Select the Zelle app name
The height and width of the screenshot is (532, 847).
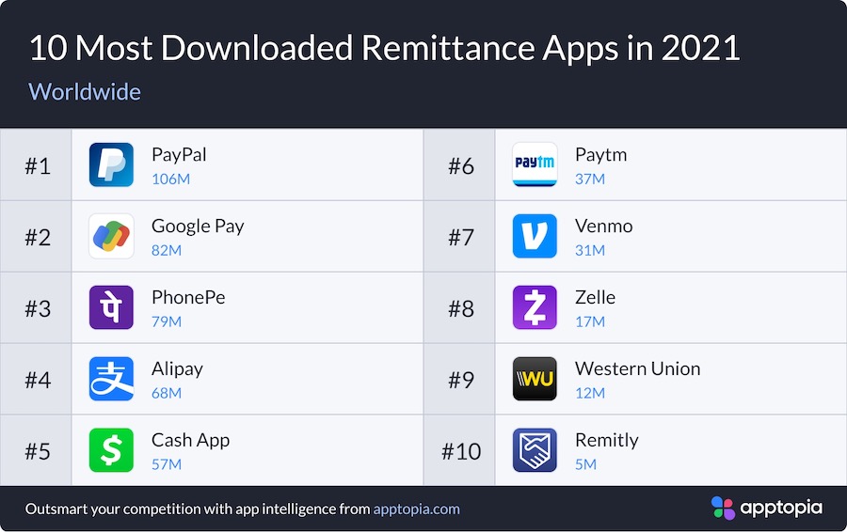(596, 297)
